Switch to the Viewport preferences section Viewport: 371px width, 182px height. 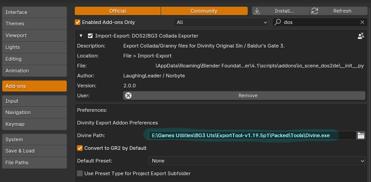pos(34,36)
